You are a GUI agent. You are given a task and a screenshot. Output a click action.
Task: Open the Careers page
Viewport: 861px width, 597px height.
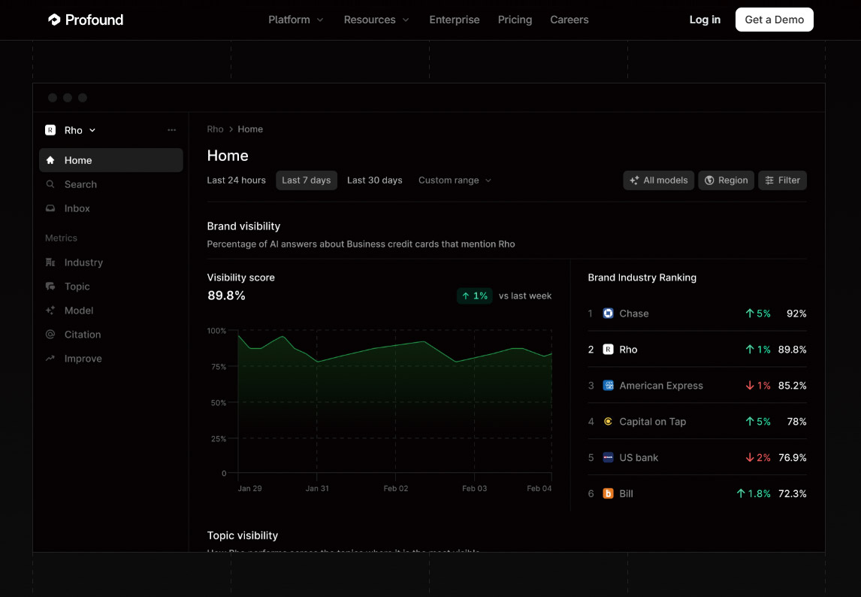[x=569, y=20]
